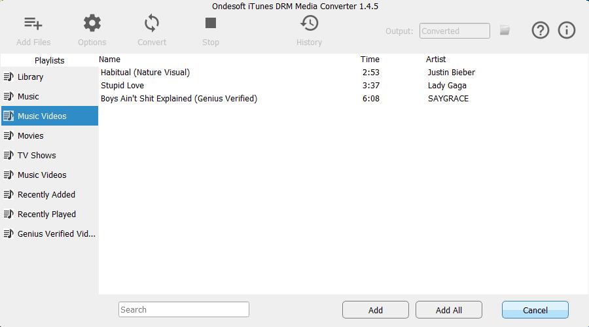Viewport: 589px width, 327px height.
Task: Open Options gear icon
Action: point(92,24)
